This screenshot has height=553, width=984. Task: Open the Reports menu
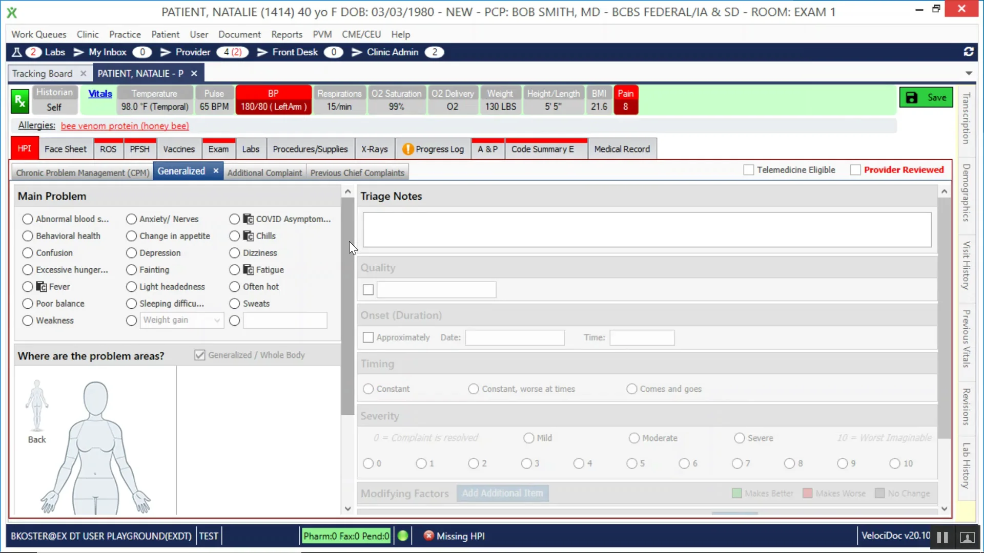[x=286, y=34]
